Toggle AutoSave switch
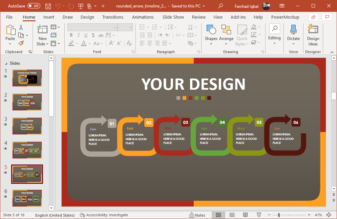Image resolution: width=337 pixels, height=219 pixels. click(x=34, y=6)
